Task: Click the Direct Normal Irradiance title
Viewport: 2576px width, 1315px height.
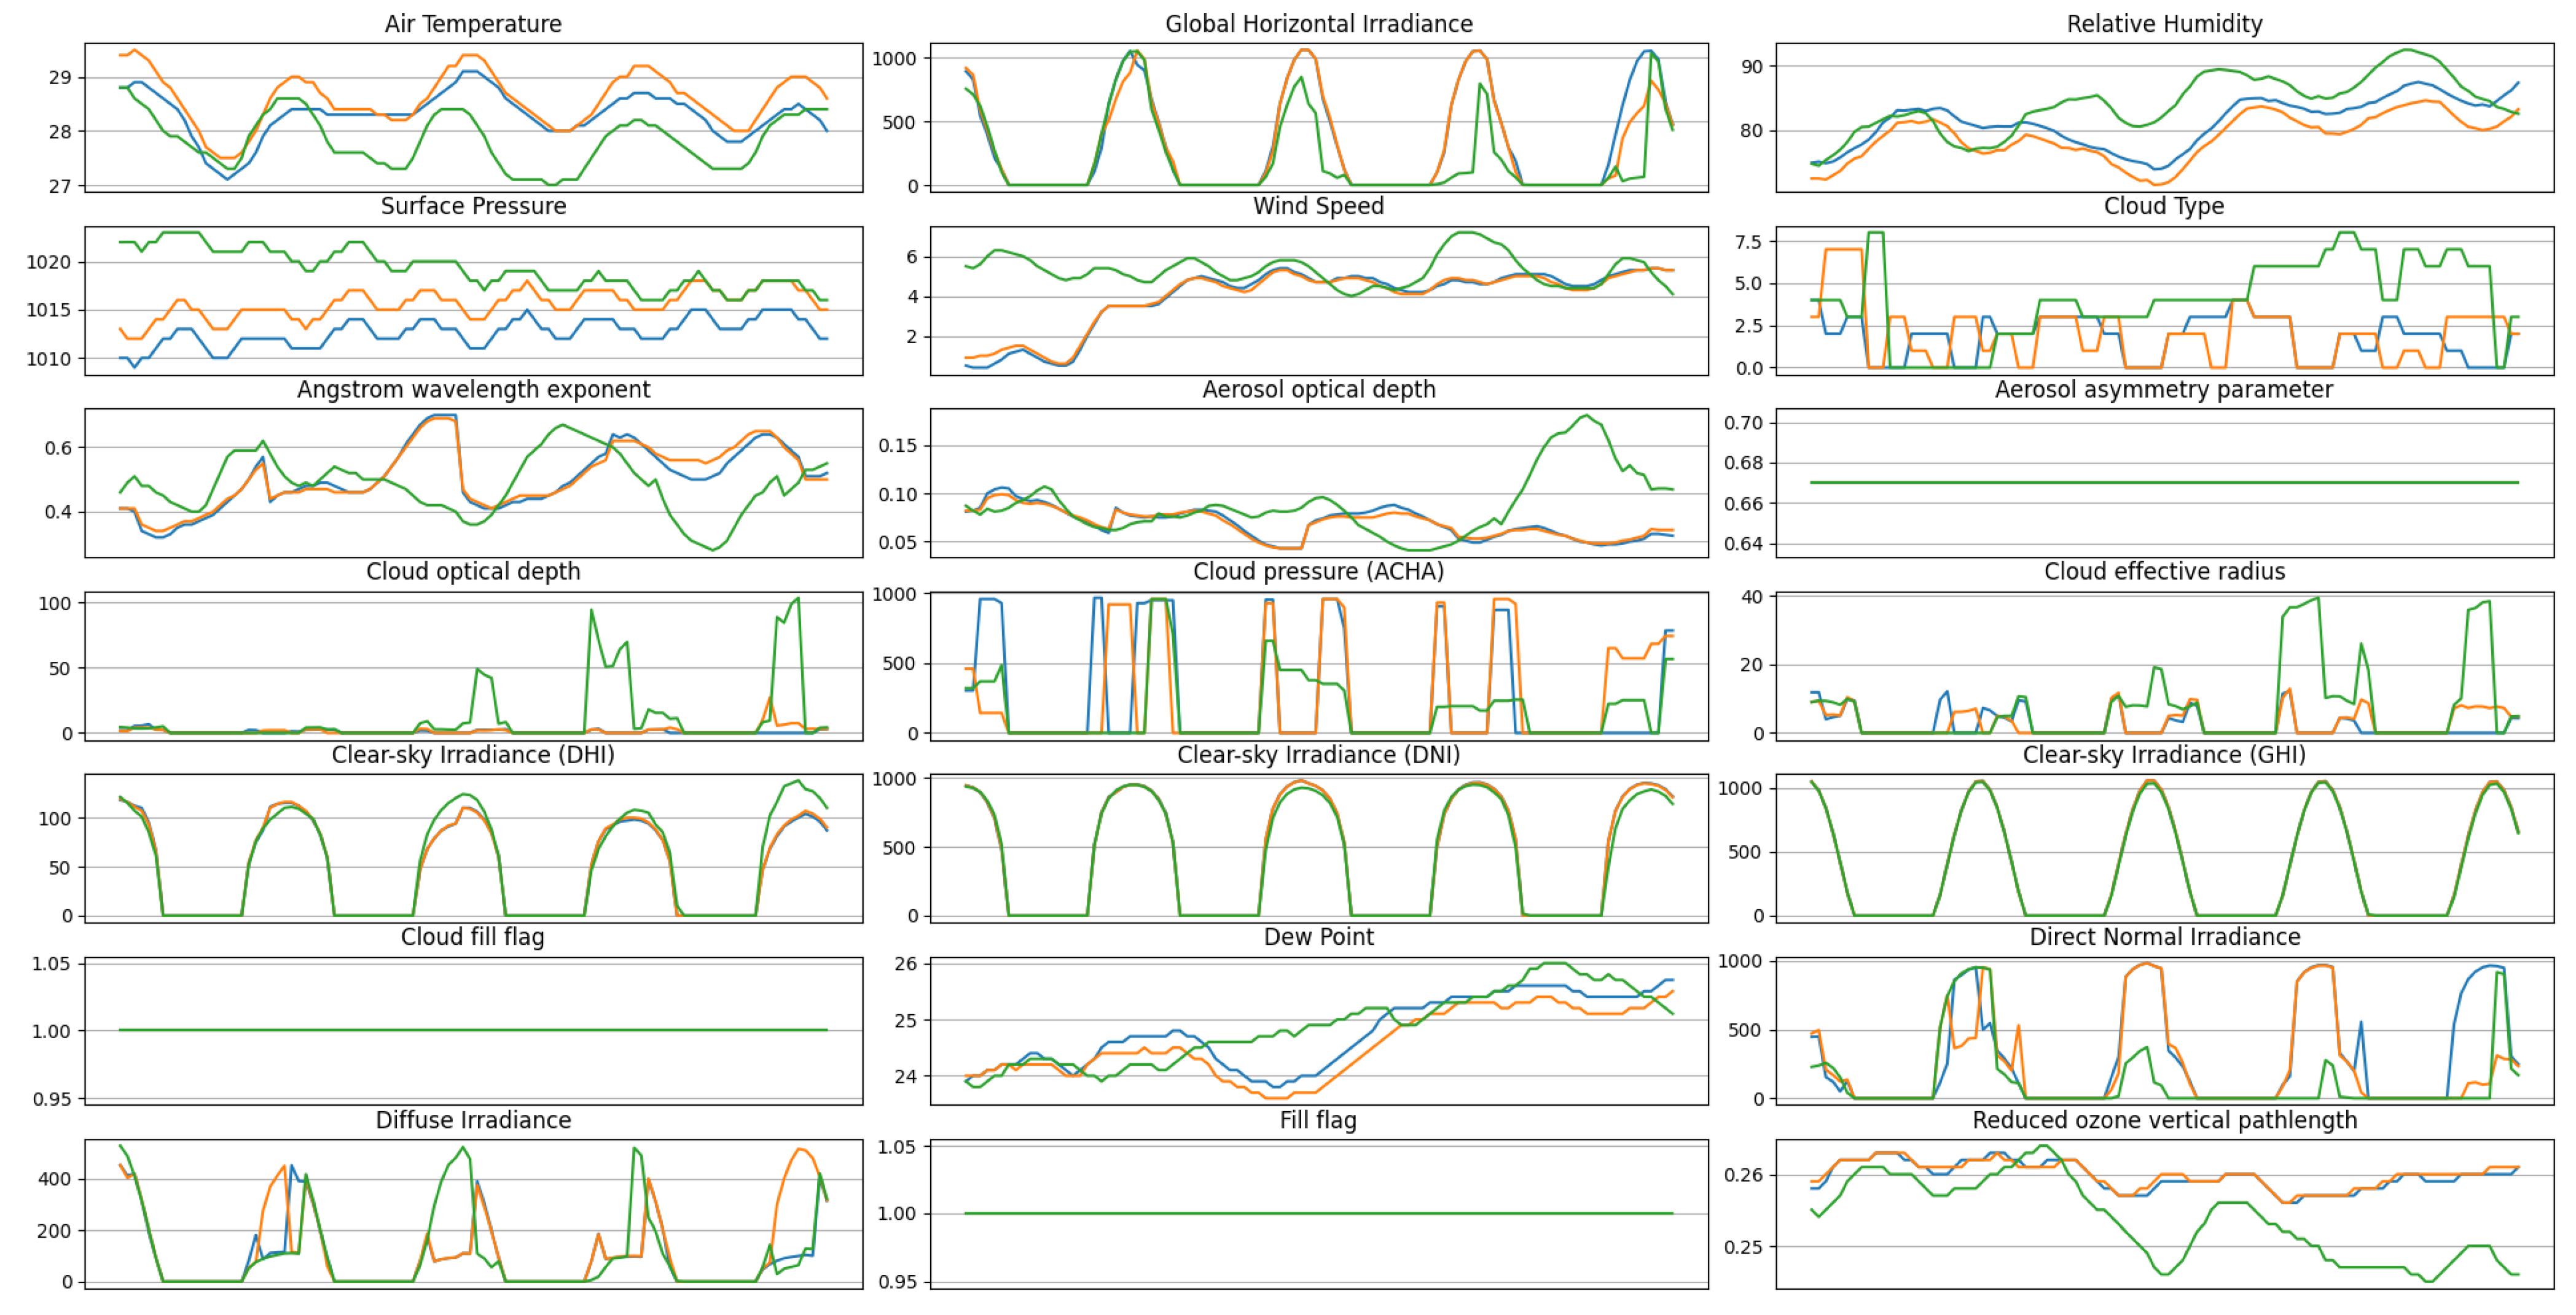Action: tap(2164, 937)
